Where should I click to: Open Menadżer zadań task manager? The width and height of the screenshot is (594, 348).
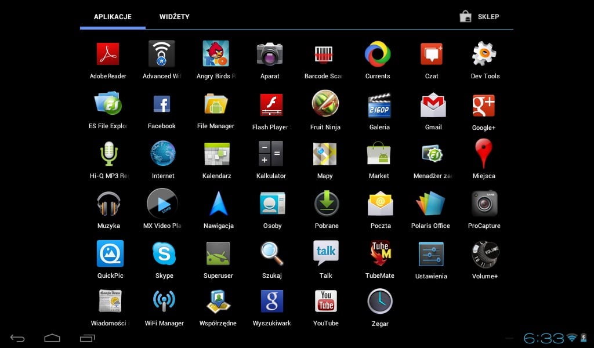coord(433,154)
